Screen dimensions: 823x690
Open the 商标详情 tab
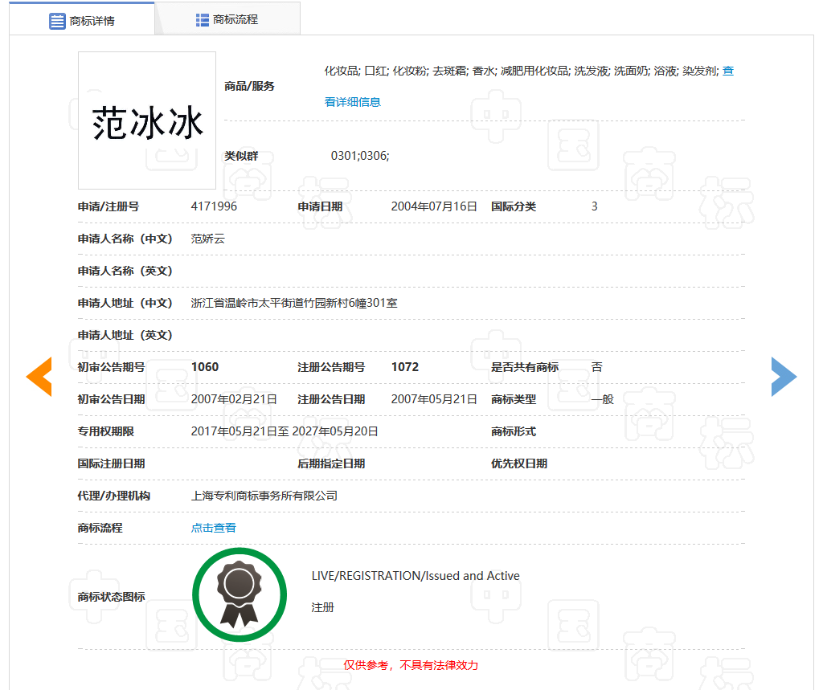point(82,20)
